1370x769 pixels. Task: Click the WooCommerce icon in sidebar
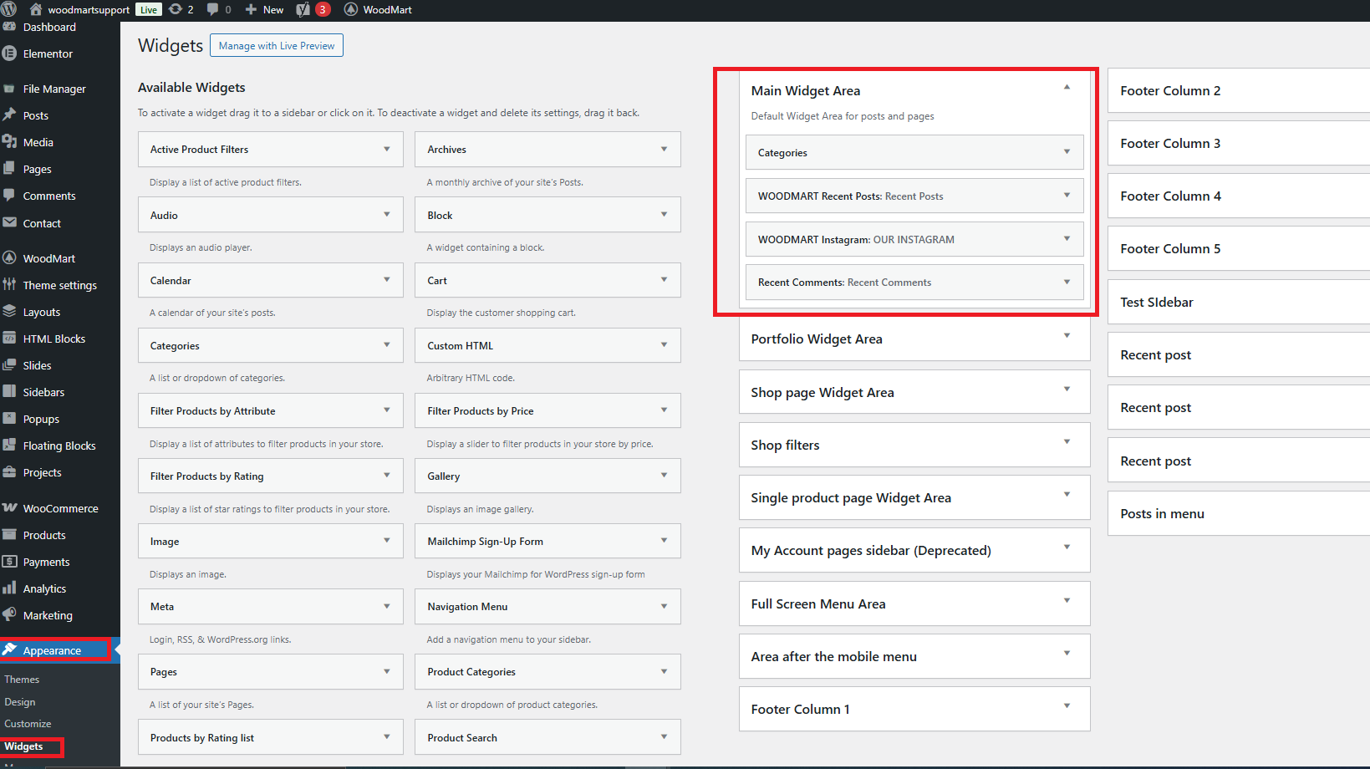(9, 508)
